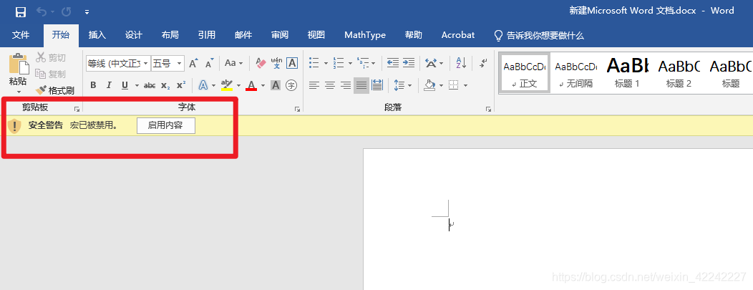The height and width of the screenshot is (290, 753).
Task: Apply red font color A
Action: [x=252, y=85]
